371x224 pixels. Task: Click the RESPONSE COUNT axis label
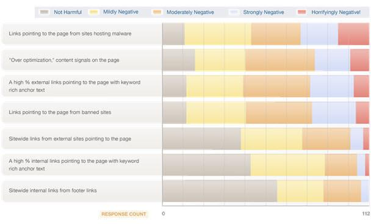coord(124,214)
